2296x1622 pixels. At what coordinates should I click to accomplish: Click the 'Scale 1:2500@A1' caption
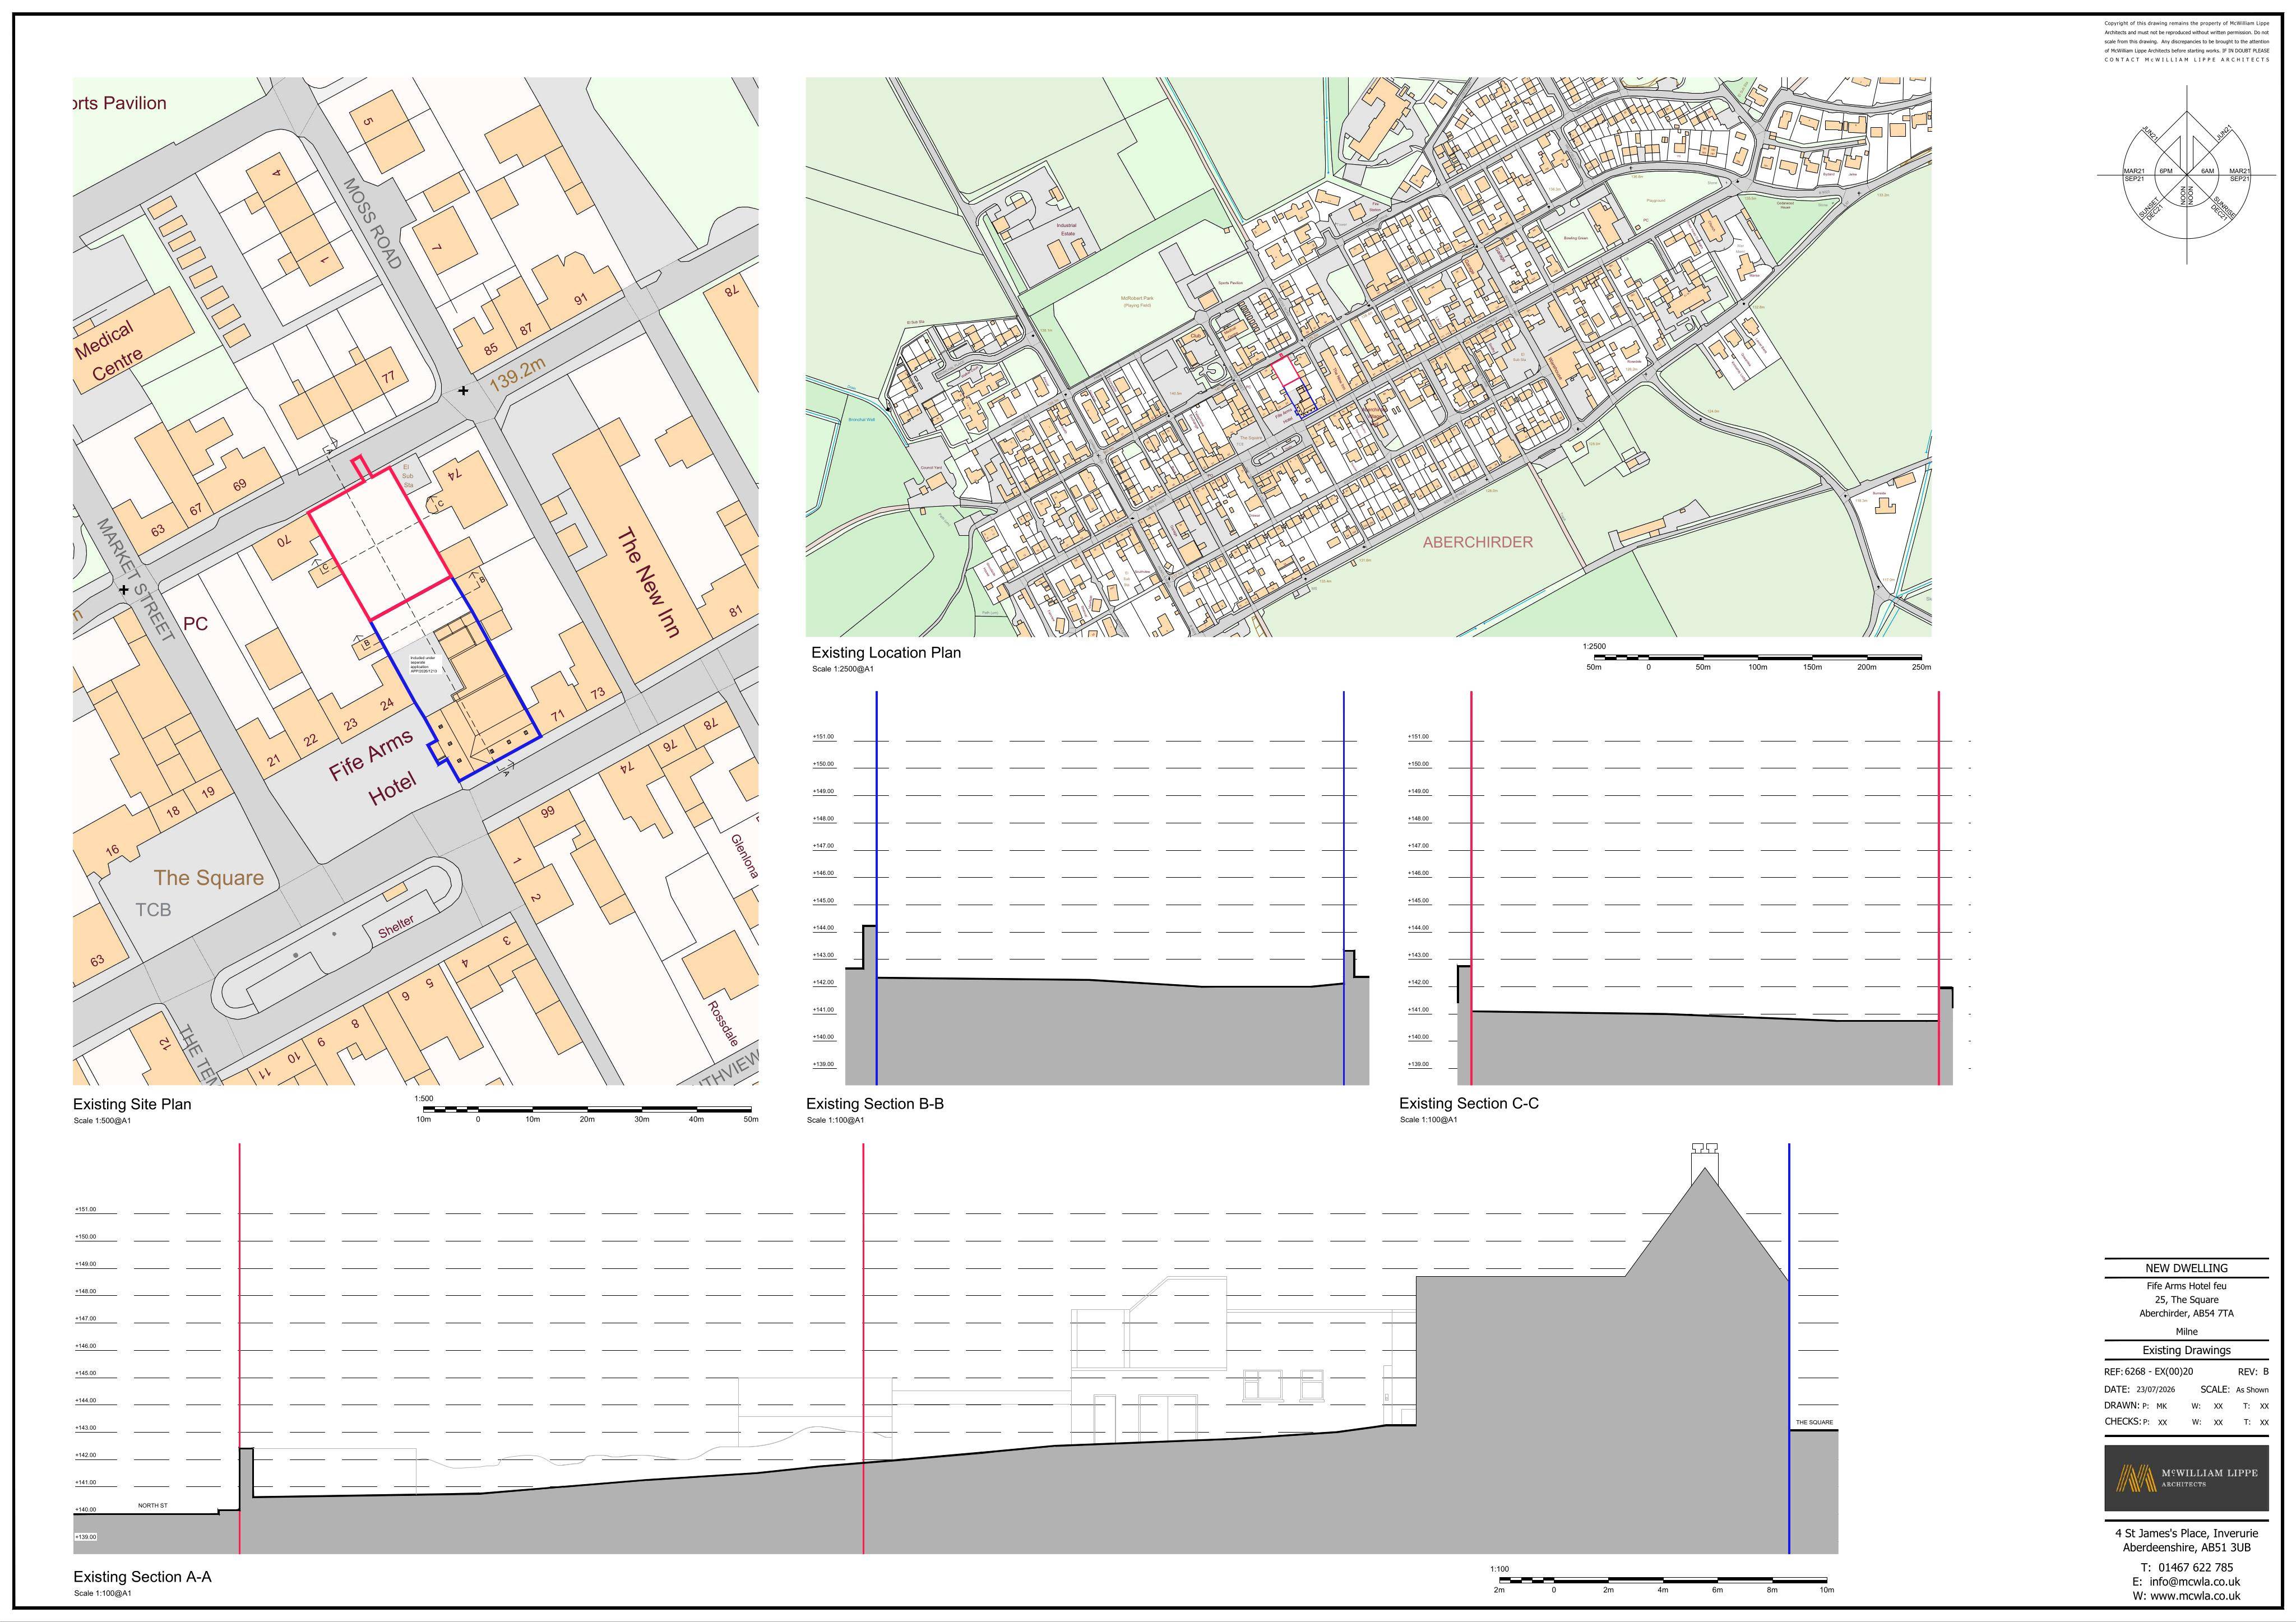point(842,669)
